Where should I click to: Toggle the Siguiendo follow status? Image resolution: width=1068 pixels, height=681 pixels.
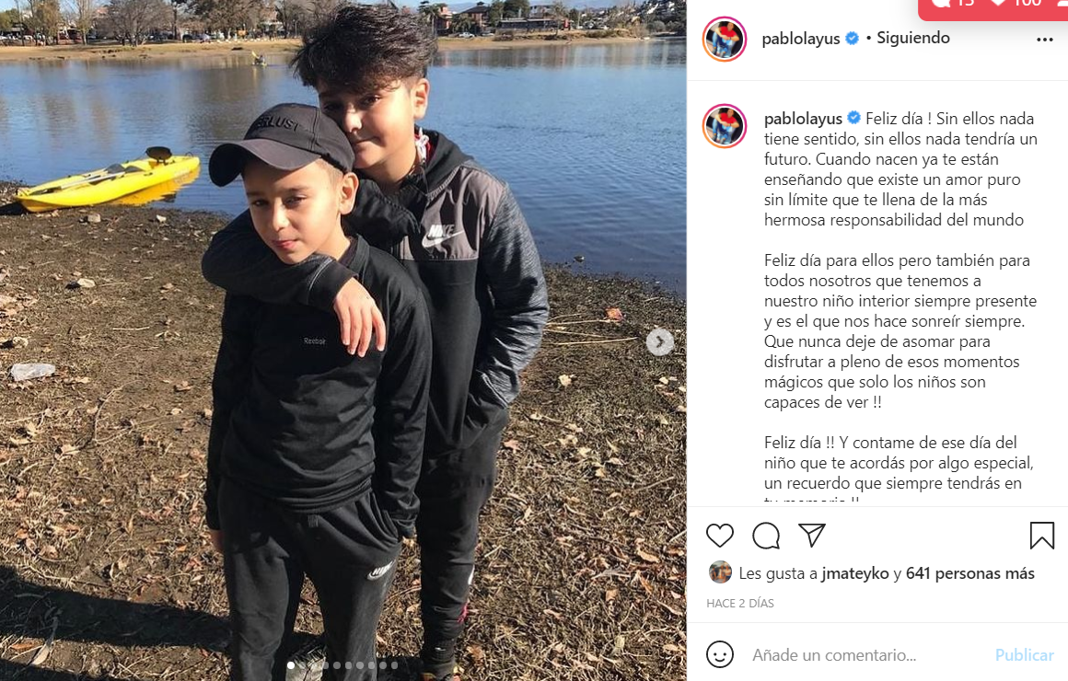coord(912,38)
